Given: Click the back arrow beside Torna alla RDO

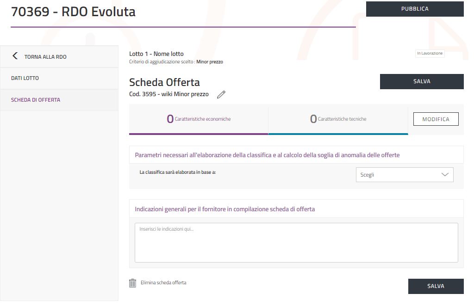Looking at the screenshot, I should tap(15, 56).
